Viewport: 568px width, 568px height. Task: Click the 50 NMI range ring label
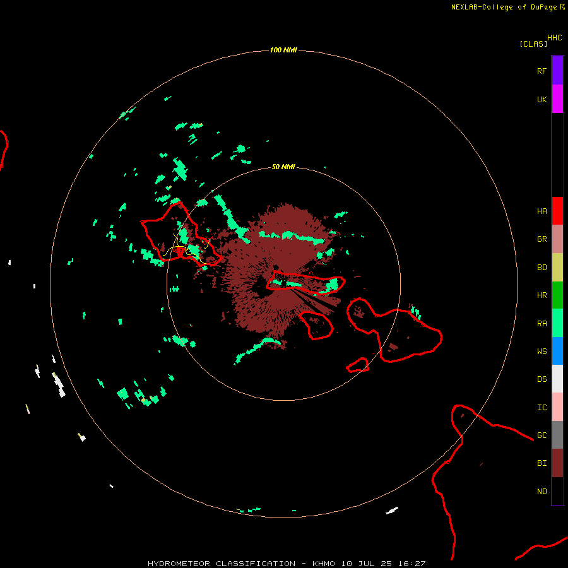pos(283,167)
